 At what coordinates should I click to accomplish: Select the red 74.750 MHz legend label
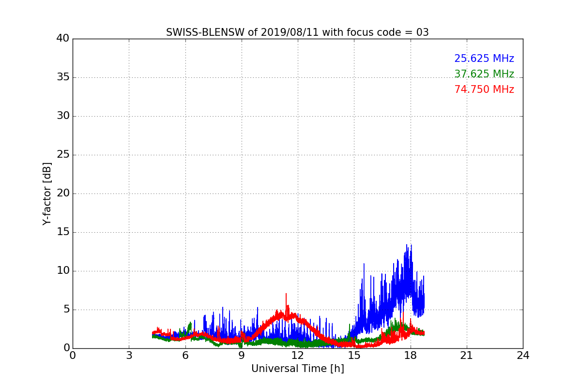[484, 89]
